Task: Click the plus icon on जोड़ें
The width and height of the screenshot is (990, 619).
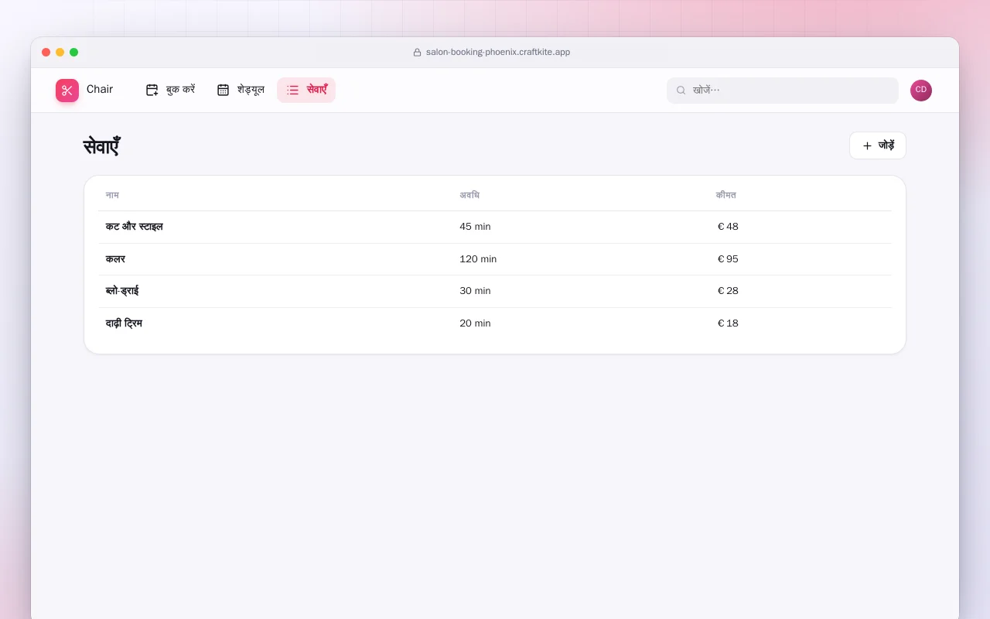Action: [867, 145]
